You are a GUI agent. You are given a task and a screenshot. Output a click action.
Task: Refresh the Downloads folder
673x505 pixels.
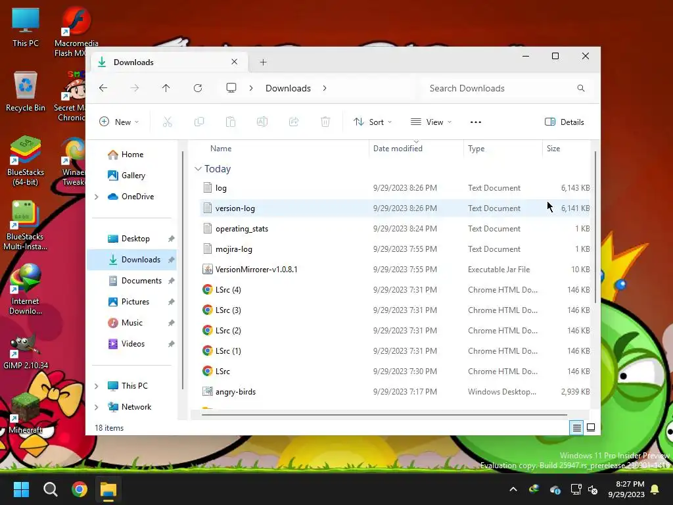(x=198, y=88)
